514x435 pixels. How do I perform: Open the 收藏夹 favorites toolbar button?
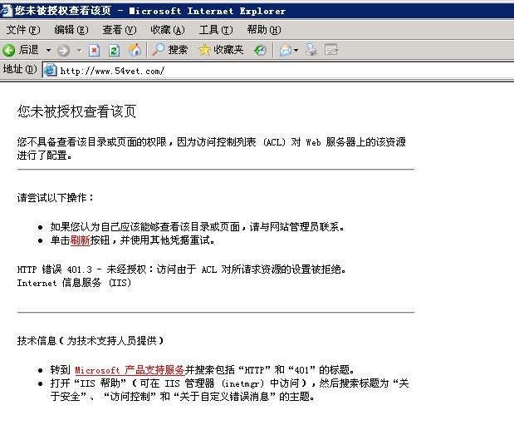[x=221, y=50]
